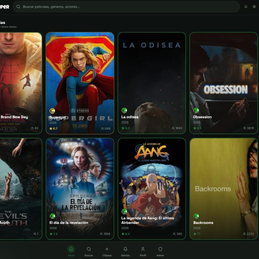Click the 9.4 star rating on Aang card
259x259 pixels.
(x=126, y=234)
